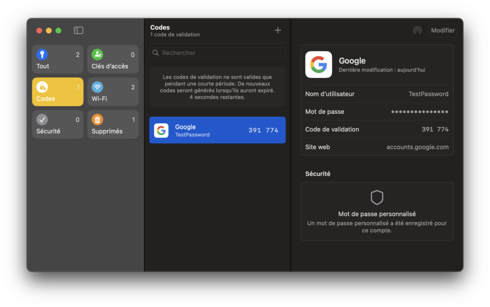Click the Modifier button
This screenshot has width=490, height=307.
(443, 30)
